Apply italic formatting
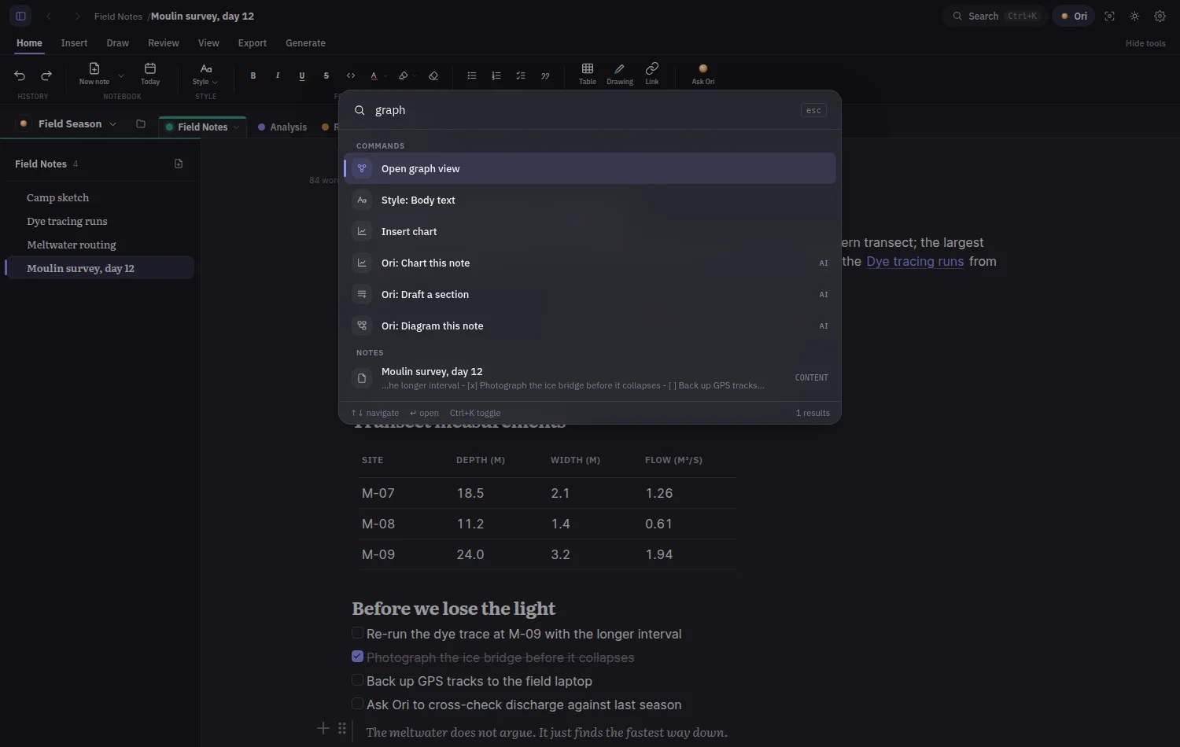The height and width of the screenshot is (747, 1180). click(278, 75)
